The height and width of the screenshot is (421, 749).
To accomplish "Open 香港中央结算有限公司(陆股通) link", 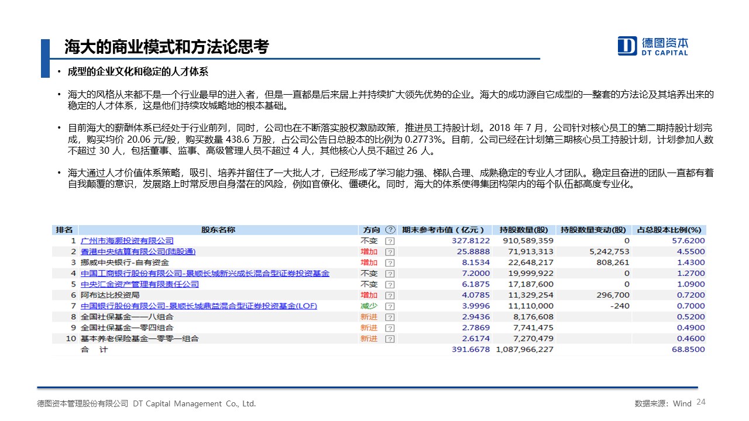I will pos(138,251).
